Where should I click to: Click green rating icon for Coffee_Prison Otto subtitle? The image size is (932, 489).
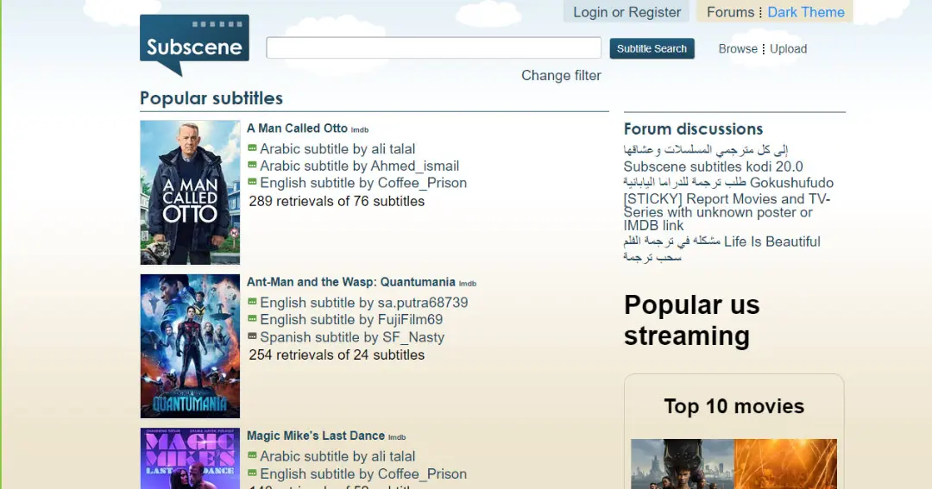(252, 182)
